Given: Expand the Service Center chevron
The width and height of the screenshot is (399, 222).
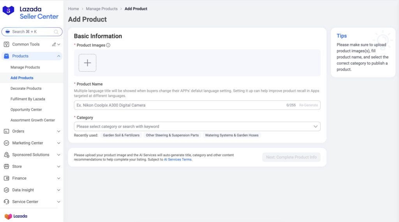Looking at the screenshot, I should [x=59, y=202].
